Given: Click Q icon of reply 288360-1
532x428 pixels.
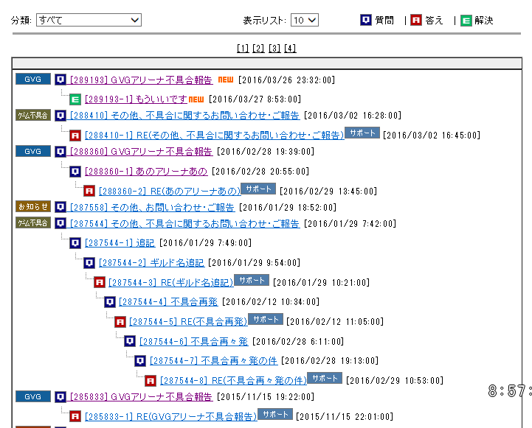Looking at the screenshot, I should (75, 172).
